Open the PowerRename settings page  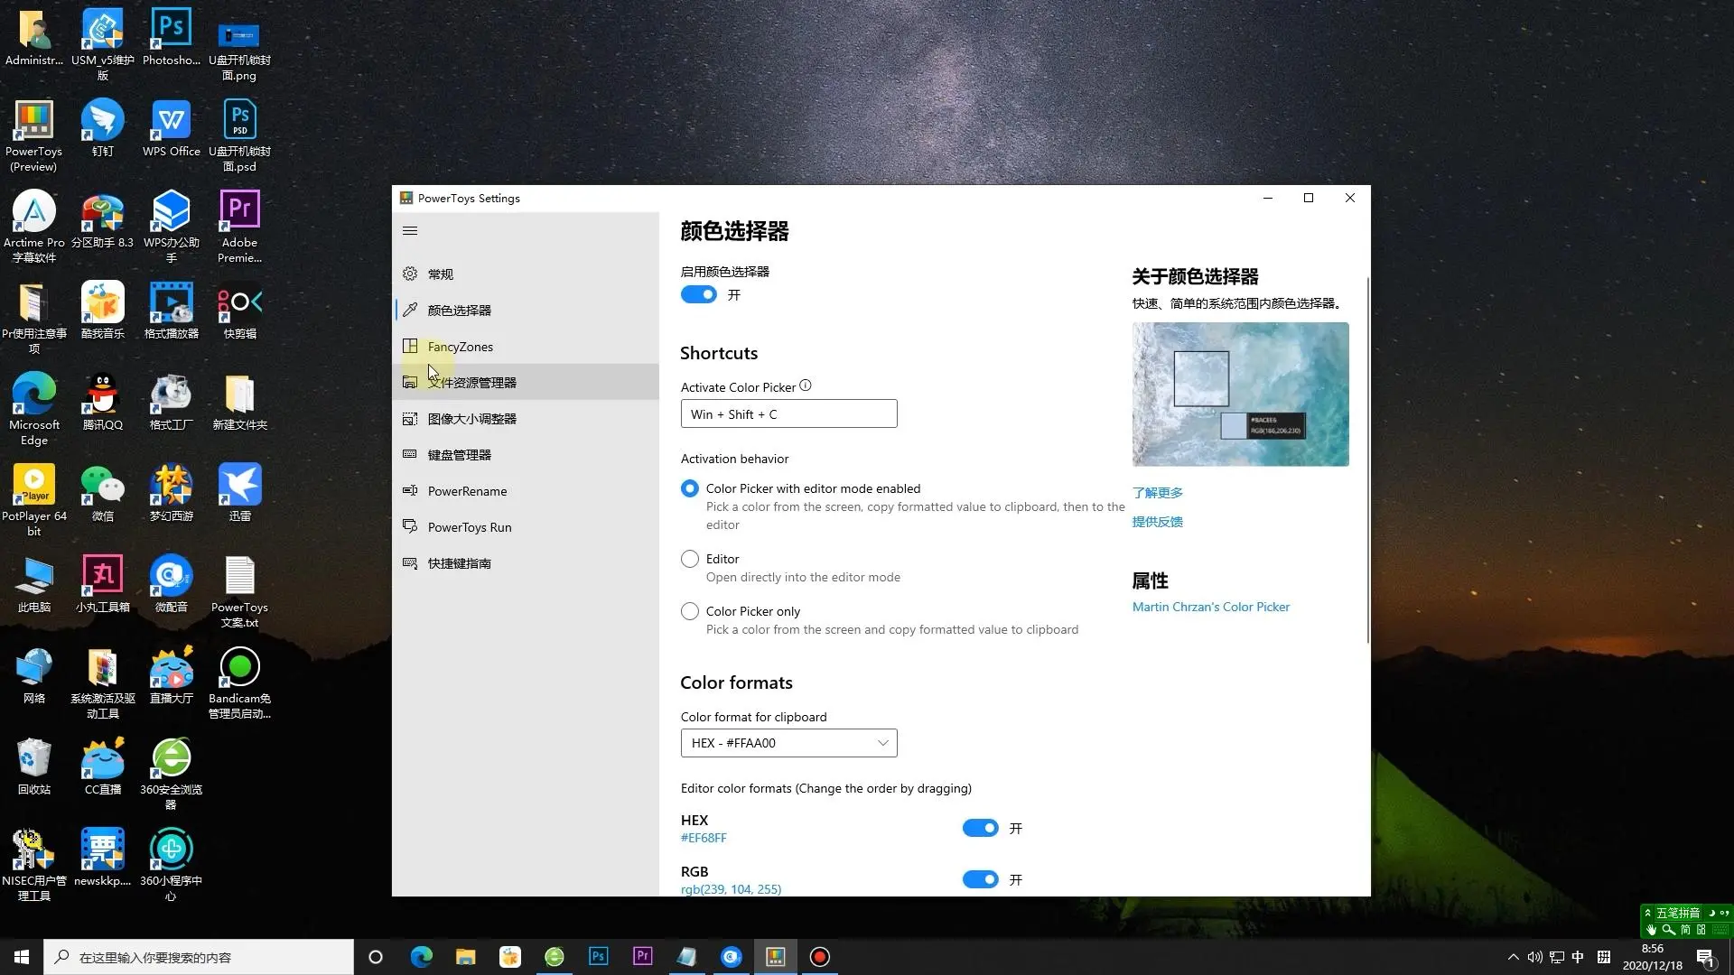click(526, 491)
